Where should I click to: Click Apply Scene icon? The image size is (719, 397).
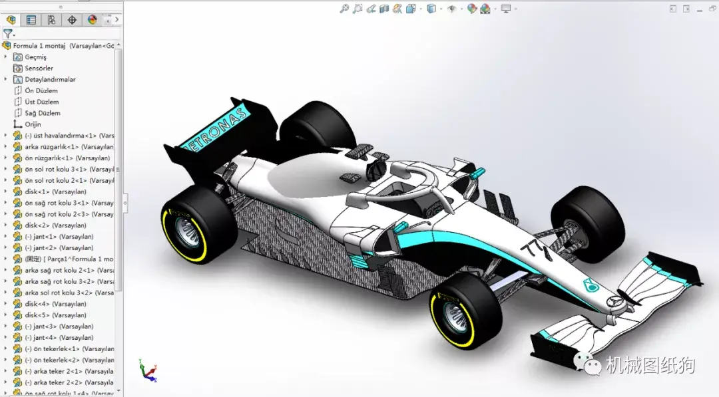pos(485,8)
